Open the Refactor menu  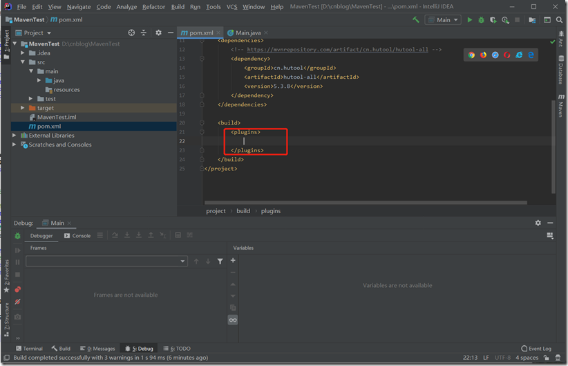[153, 7]
